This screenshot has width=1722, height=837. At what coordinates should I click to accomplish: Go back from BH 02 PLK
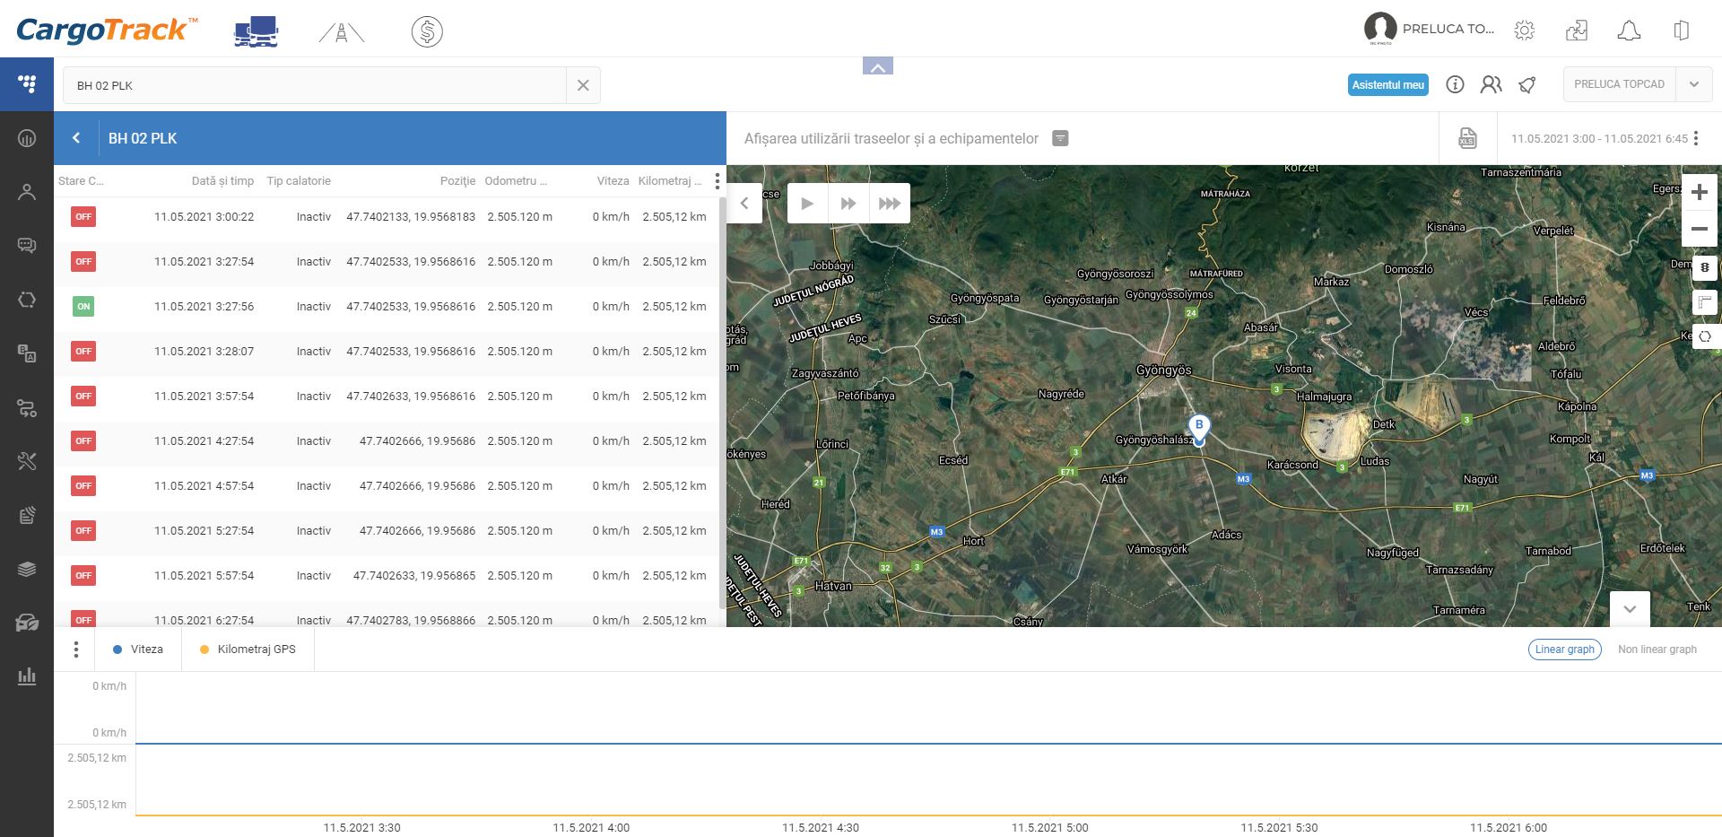[76, 138]
